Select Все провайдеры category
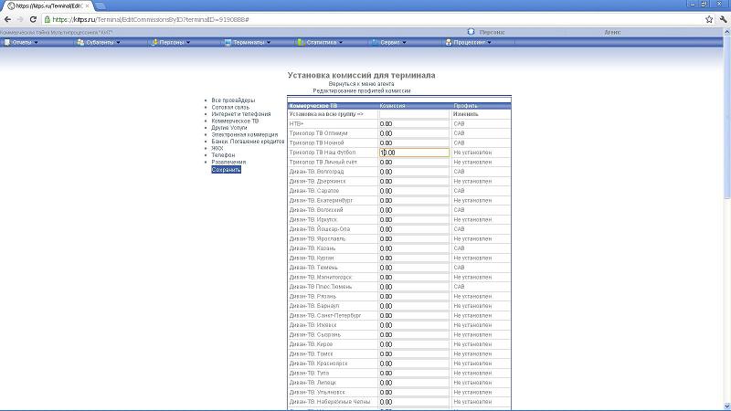 [x=233, y=100]
